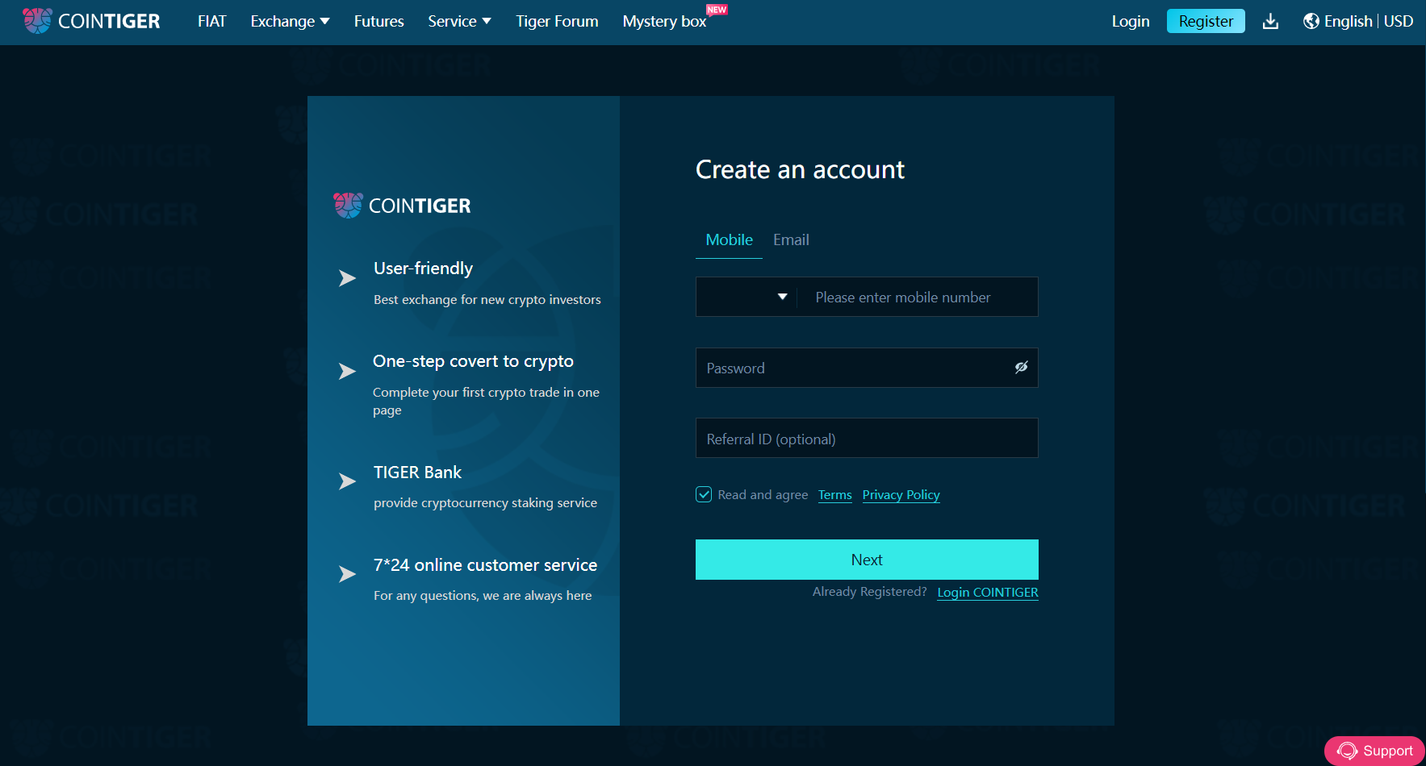Click 'User-friendly' heading text
The height and width of the screenshot is (766, 1426).
coord(423,269)
